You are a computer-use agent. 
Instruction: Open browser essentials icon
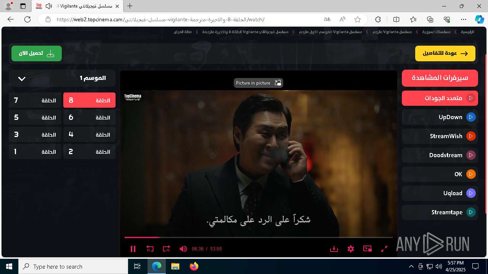[x=447, y=19]
